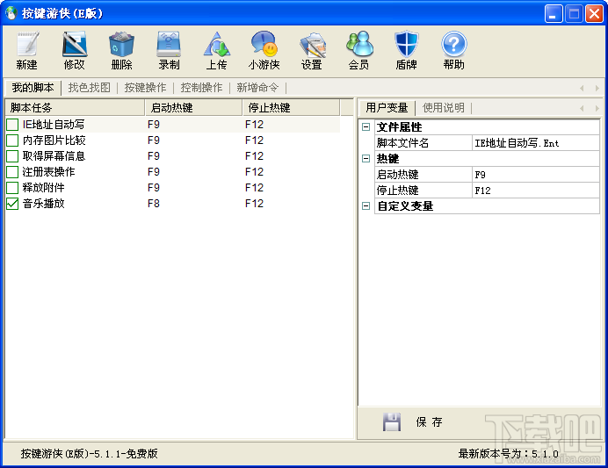The height and width of the screenshot is (468, 608).
Task: Click right tab arrow in the 用户变量 panel
Action: click(x=597, y=108)
